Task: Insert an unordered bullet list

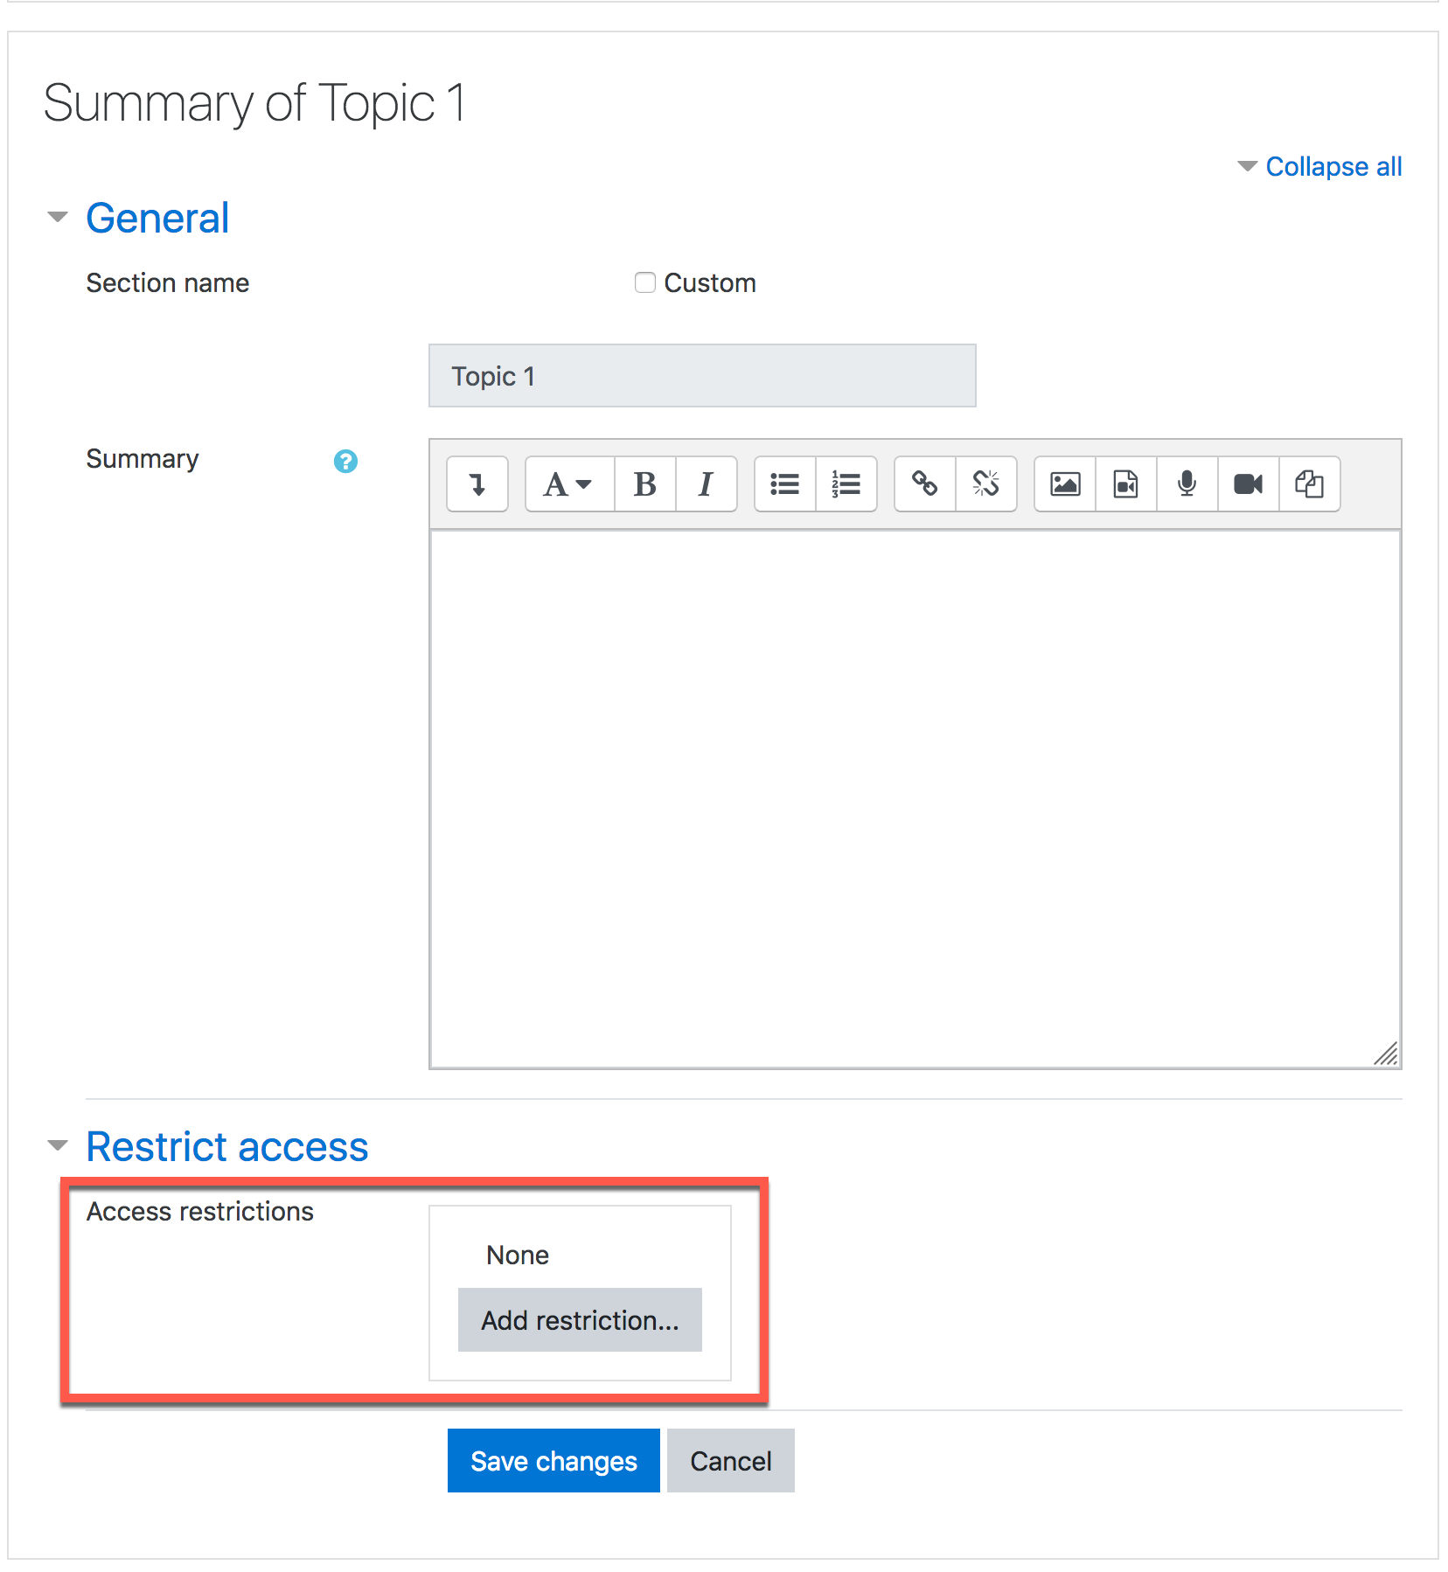Action: 784,483
